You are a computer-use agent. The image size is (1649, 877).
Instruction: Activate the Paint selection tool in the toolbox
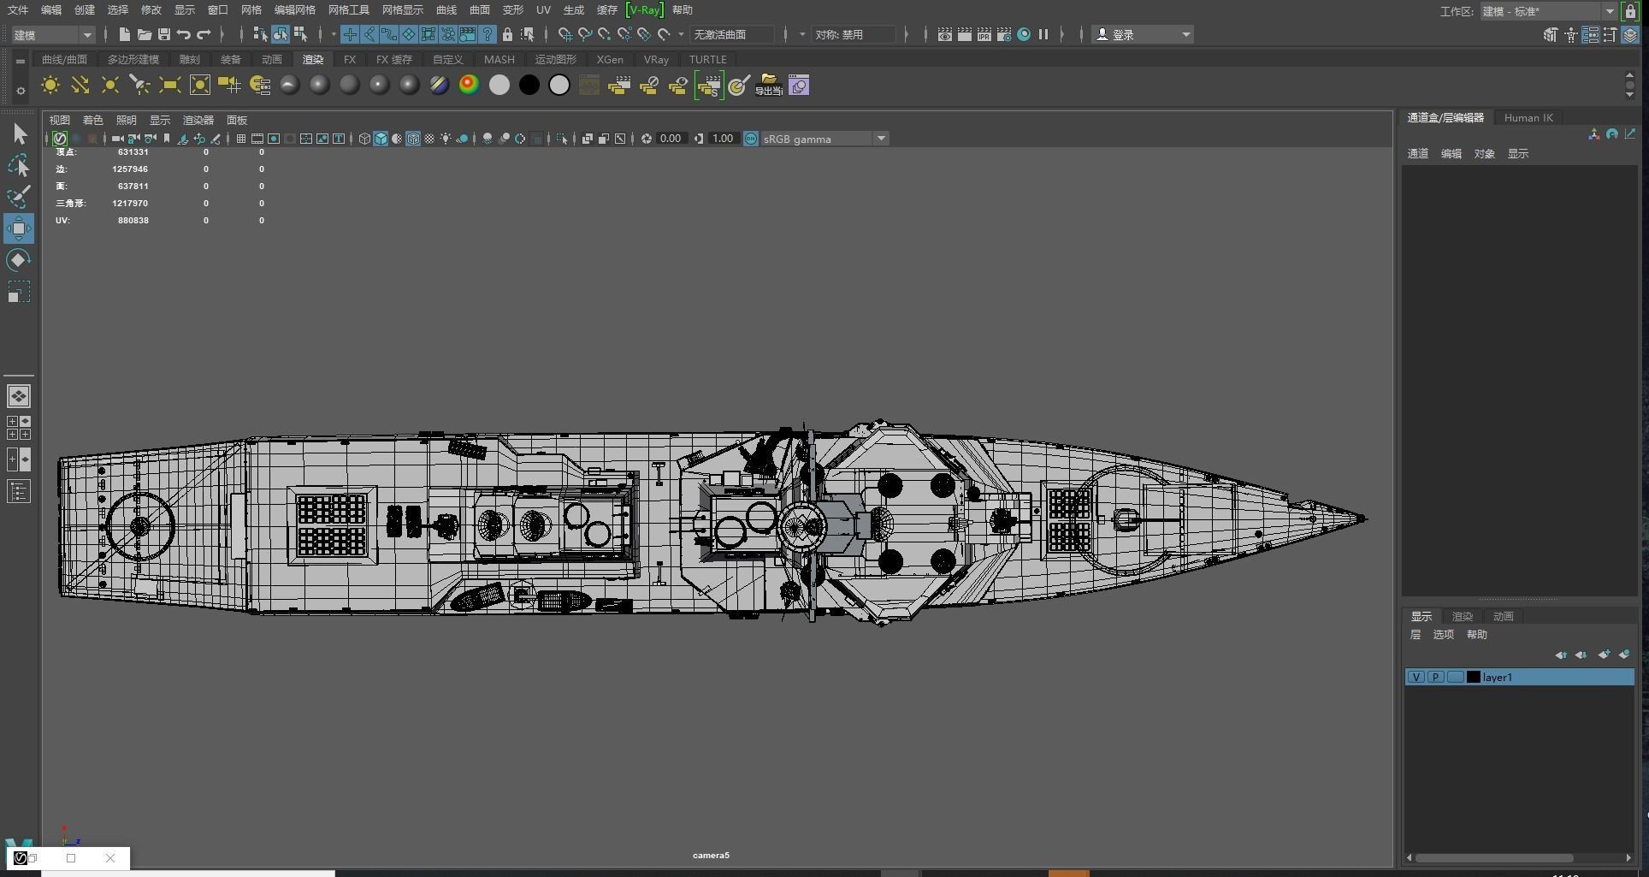[x=19, y=197]
